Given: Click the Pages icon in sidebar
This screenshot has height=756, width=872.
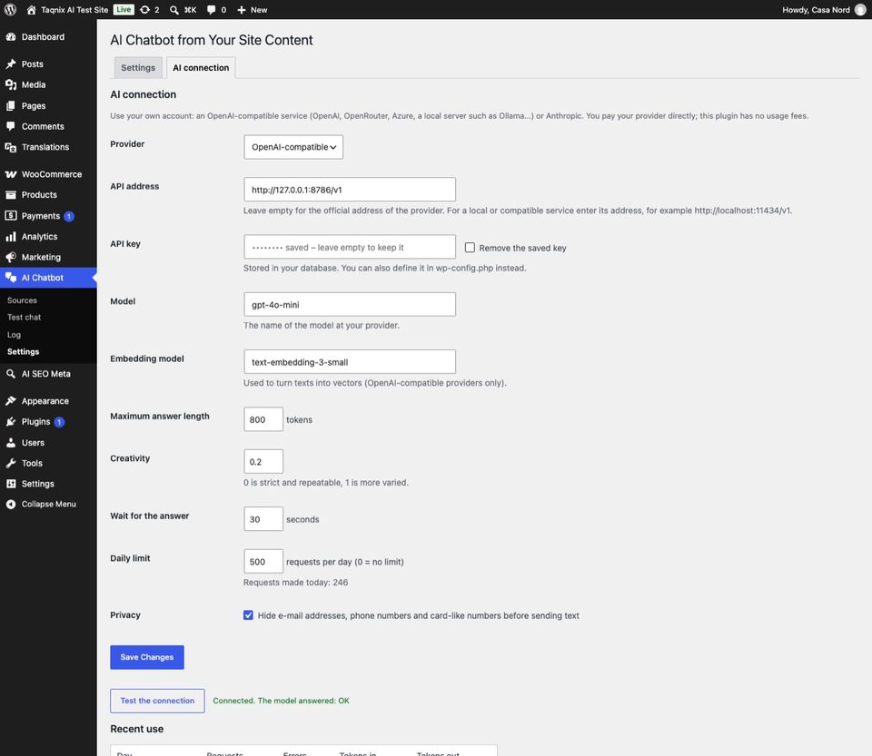Looking at the screenshot, I should click(11, 105).
